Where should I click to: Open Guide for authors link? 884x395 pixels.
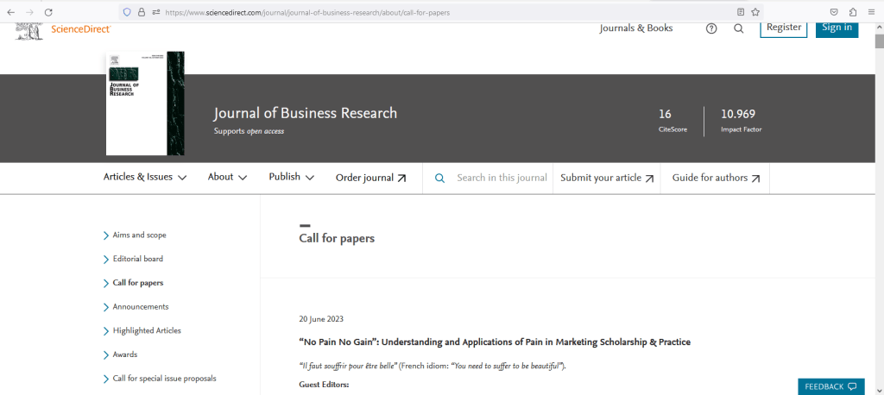716,178
